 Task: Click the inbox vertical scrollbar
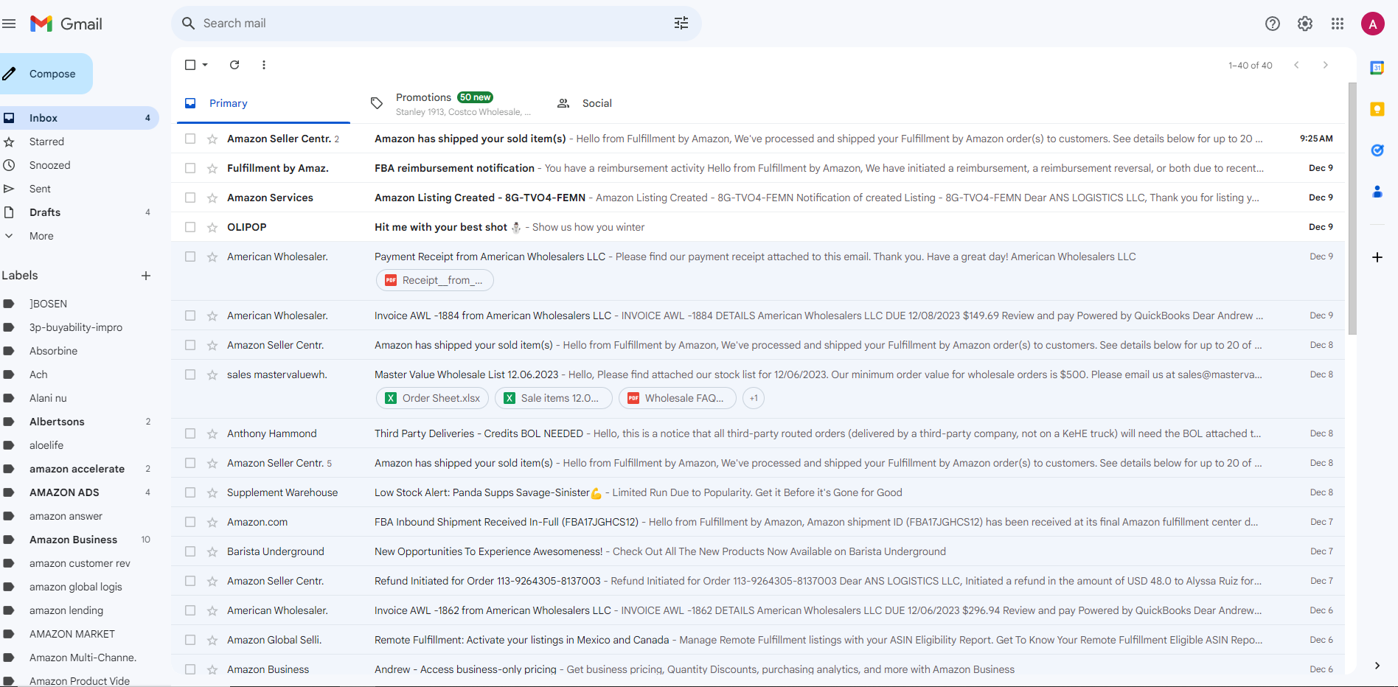(1352, 209)
